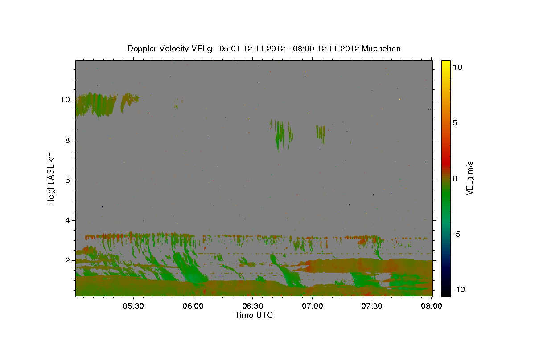Click the colorbar value 0 label
The width and height of the screenshot is (535, 356).
pyautogui.click(x=455, y=178)
